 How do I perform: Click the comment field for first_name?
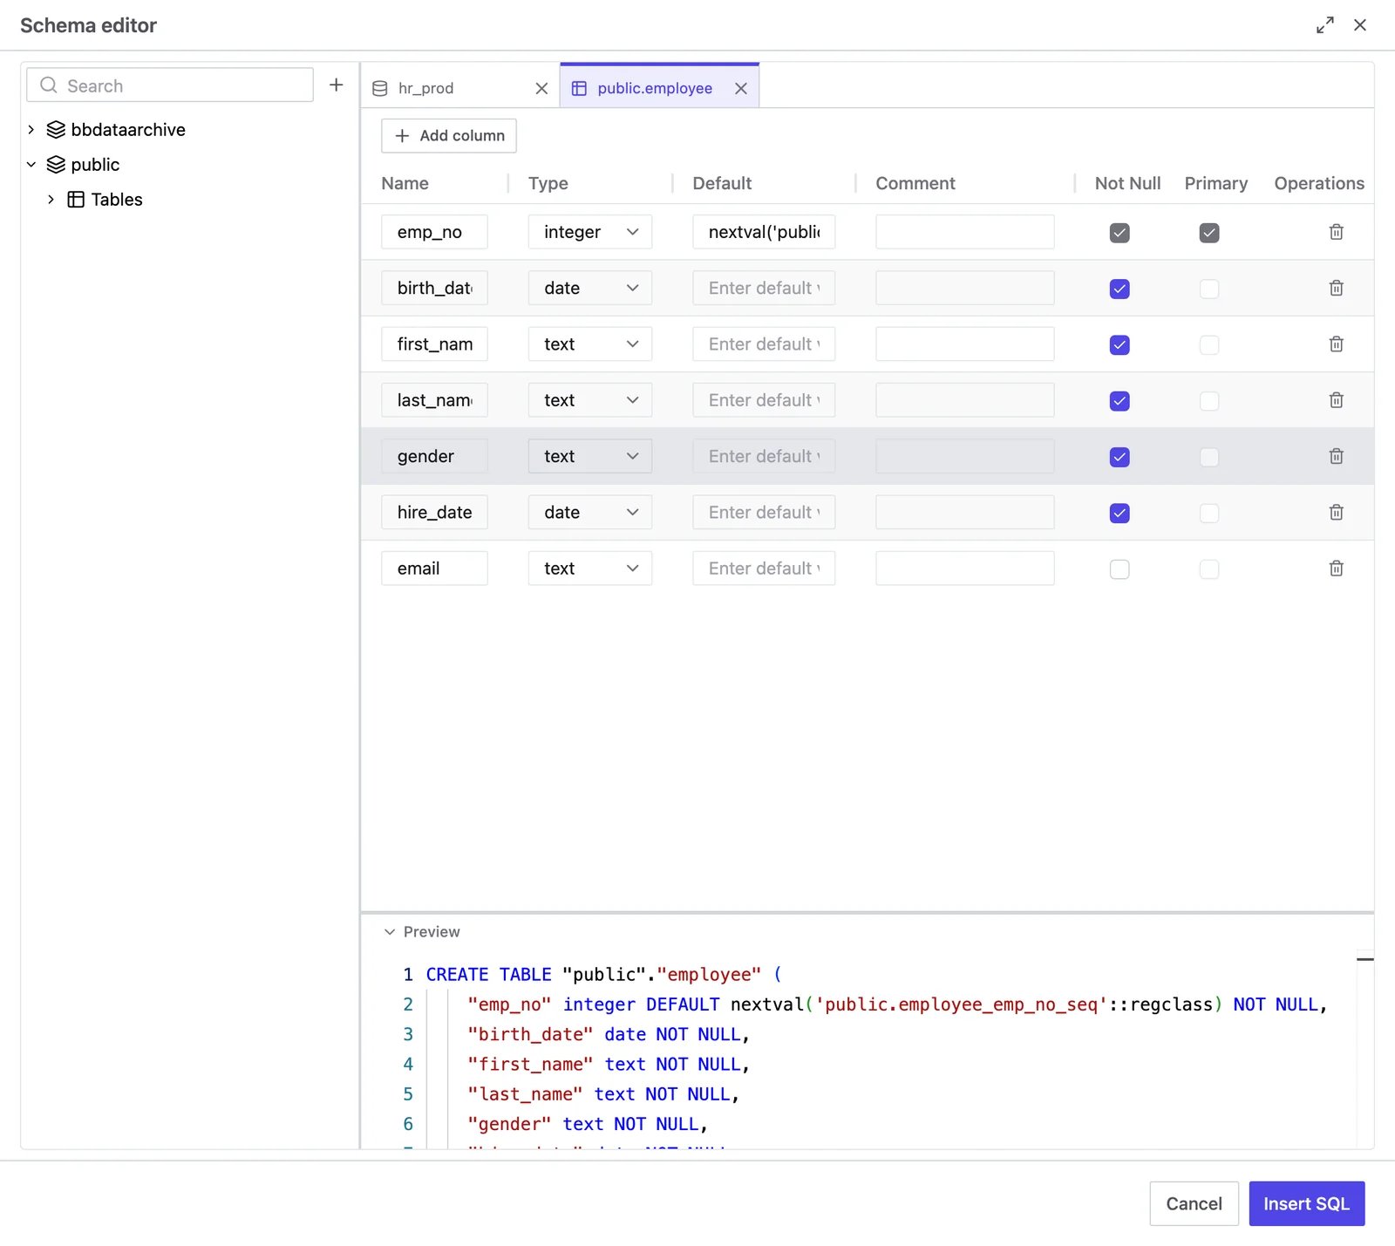[965, 344]
